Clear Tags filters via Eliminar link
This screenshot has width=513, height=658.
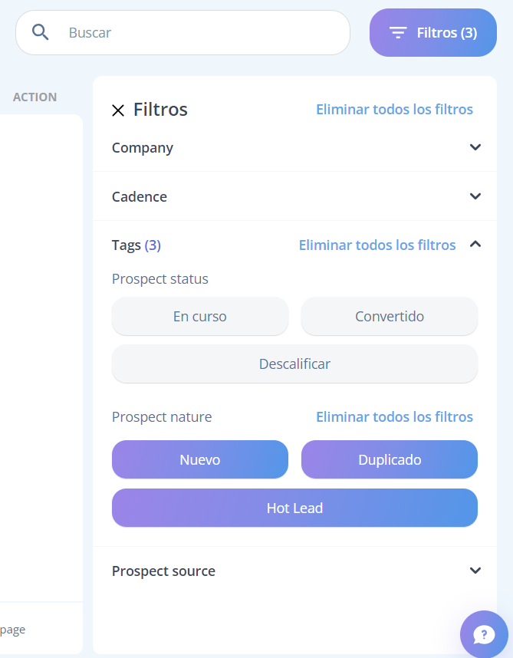tap(377, 245)
